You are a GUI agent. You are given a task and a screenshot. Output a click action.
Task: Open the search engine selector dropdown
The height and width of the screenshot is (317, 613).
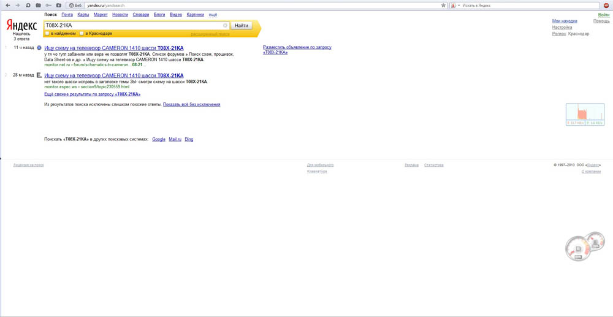pyautogui.click(x=455, y=6)
